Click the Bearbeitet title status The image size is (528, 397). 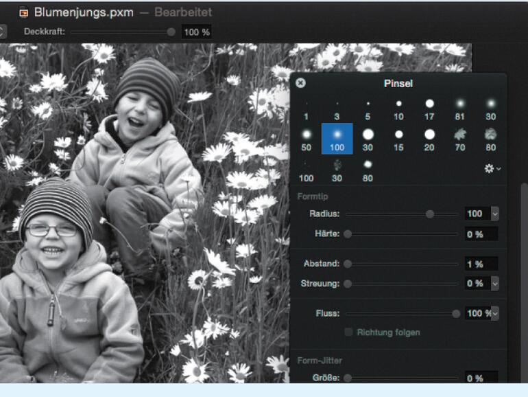[183, 12]
